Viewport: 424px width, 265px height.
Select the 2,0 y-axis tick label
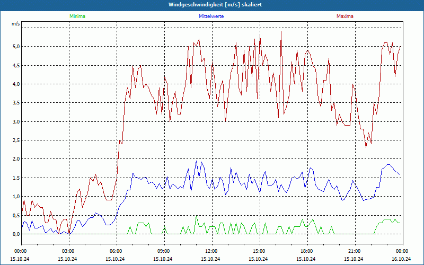[x=16, y=159]
